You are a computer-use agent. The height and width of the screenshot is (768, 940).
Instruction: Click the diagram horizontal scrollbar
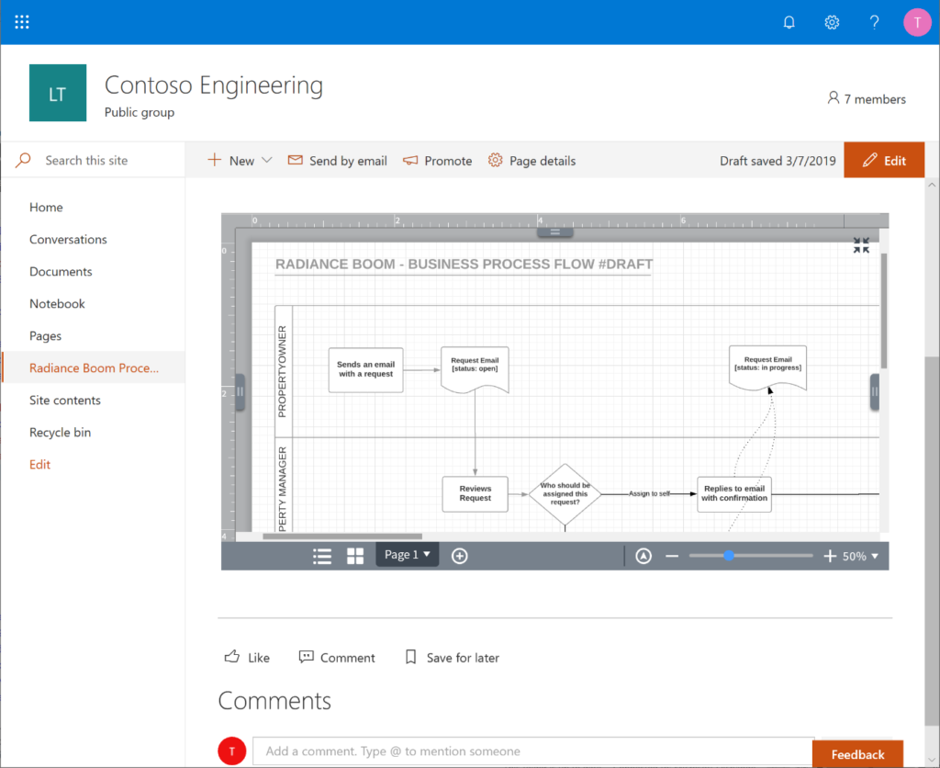(x=342, y=536)
